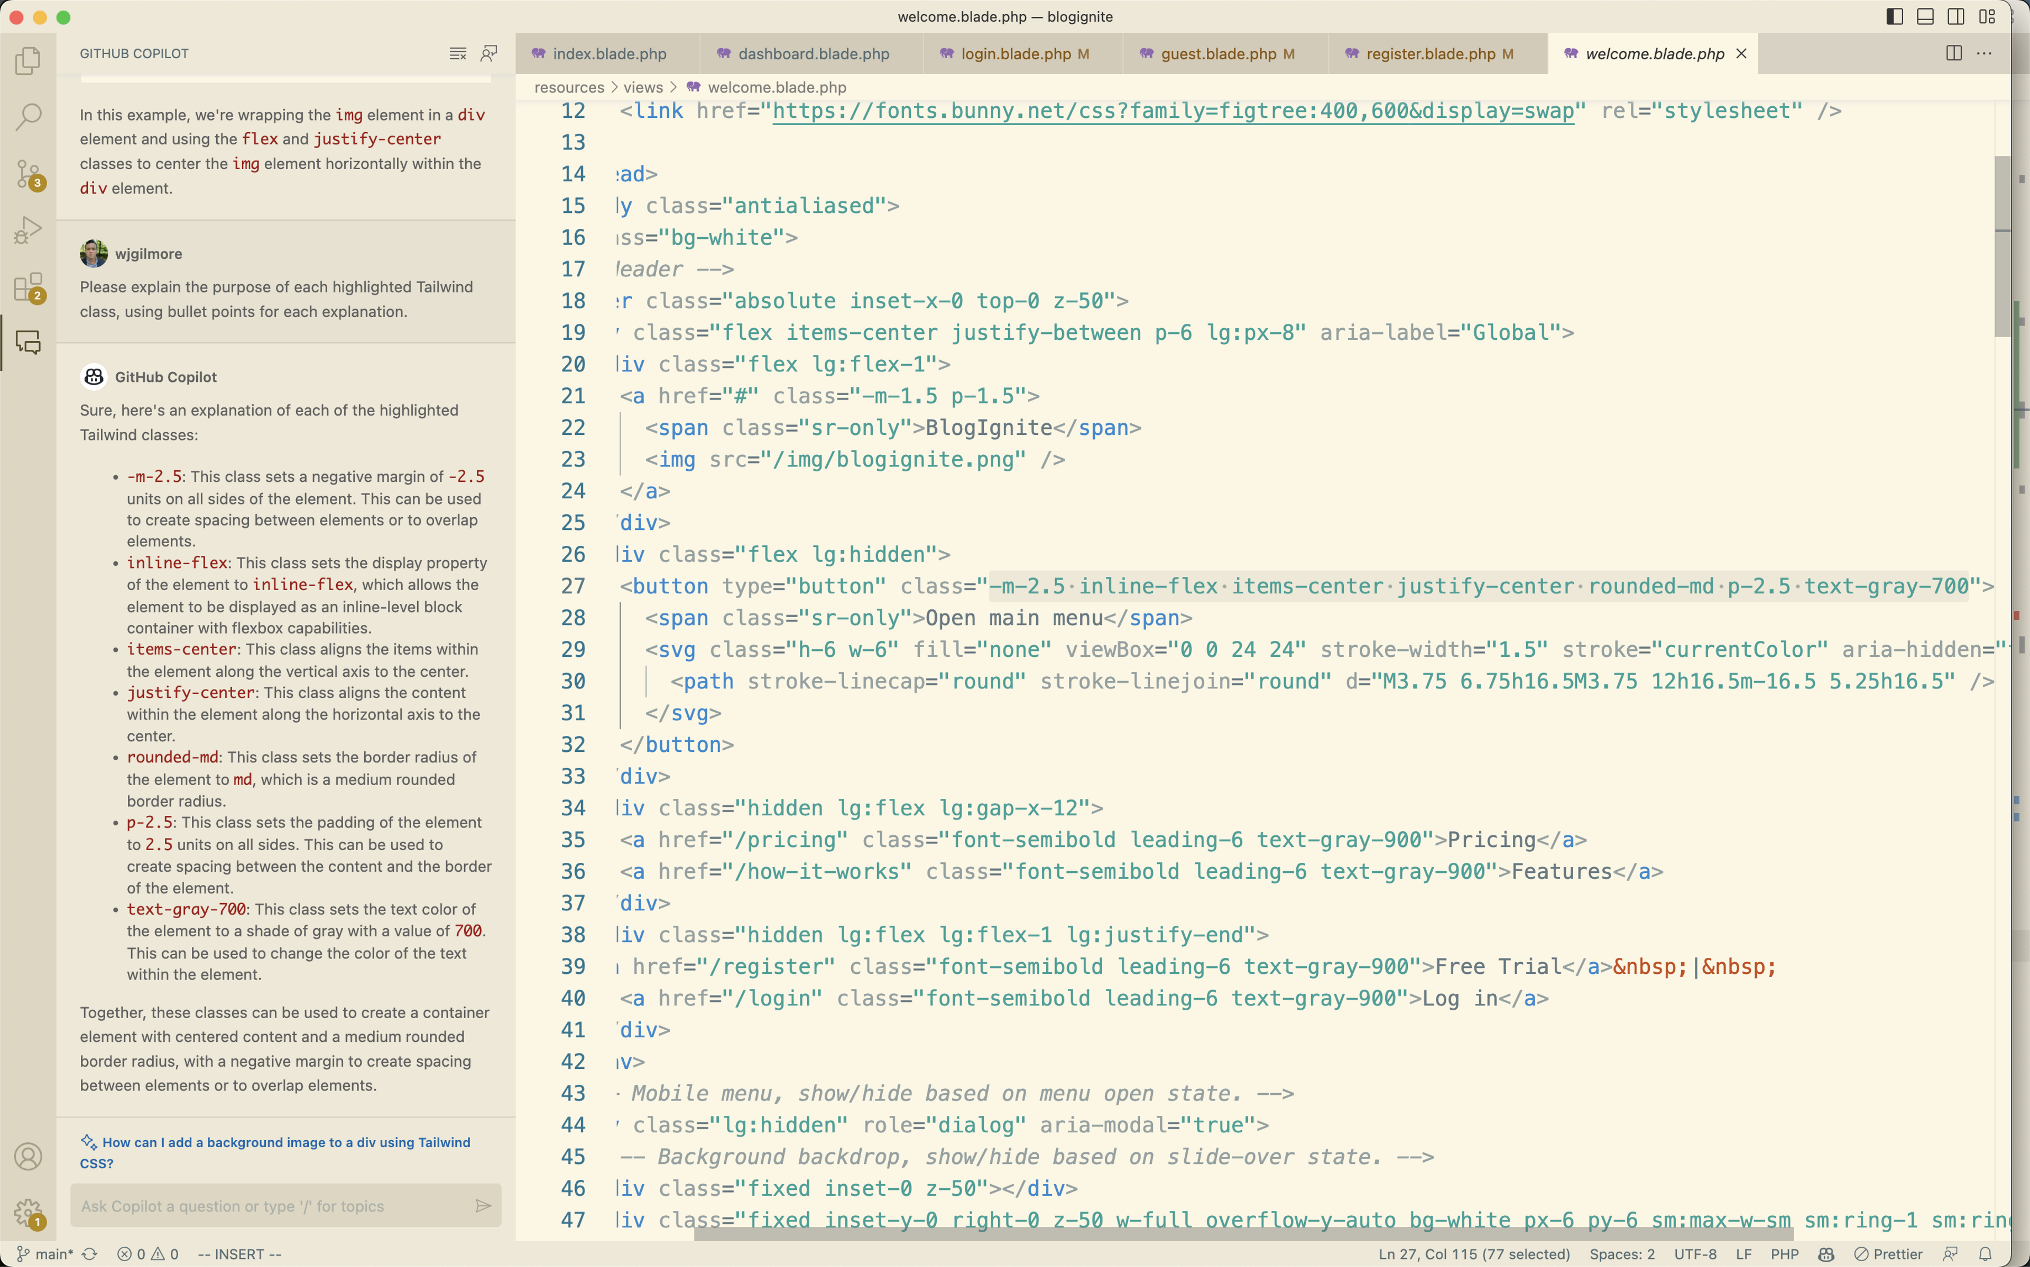Screen dimensions: 2030x1267
Task: Open Extensions view with badge 2
Action: 27,286
